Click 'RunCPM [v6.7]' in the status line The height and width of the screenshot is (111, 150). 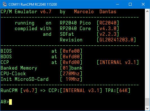click(19, 90)
